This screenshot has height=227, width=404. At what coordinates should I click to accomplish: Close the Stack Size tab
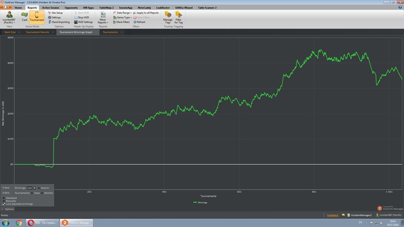click(x=19, y=32)
